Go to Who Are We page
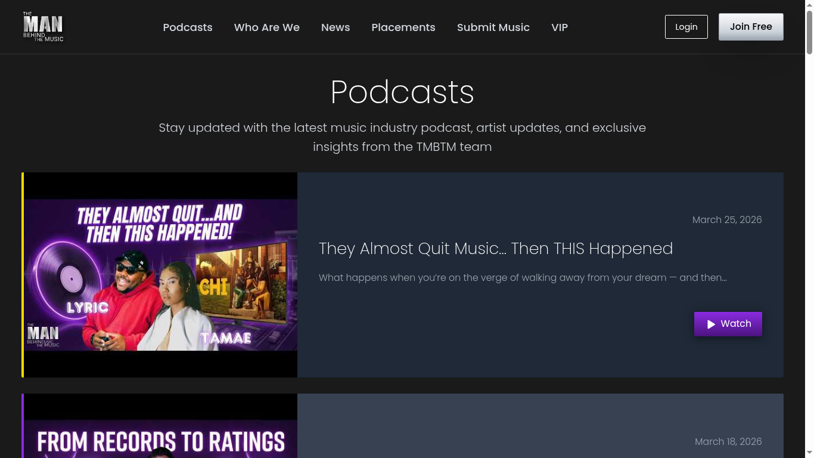814x458 pixels. (x=267, y=27)
